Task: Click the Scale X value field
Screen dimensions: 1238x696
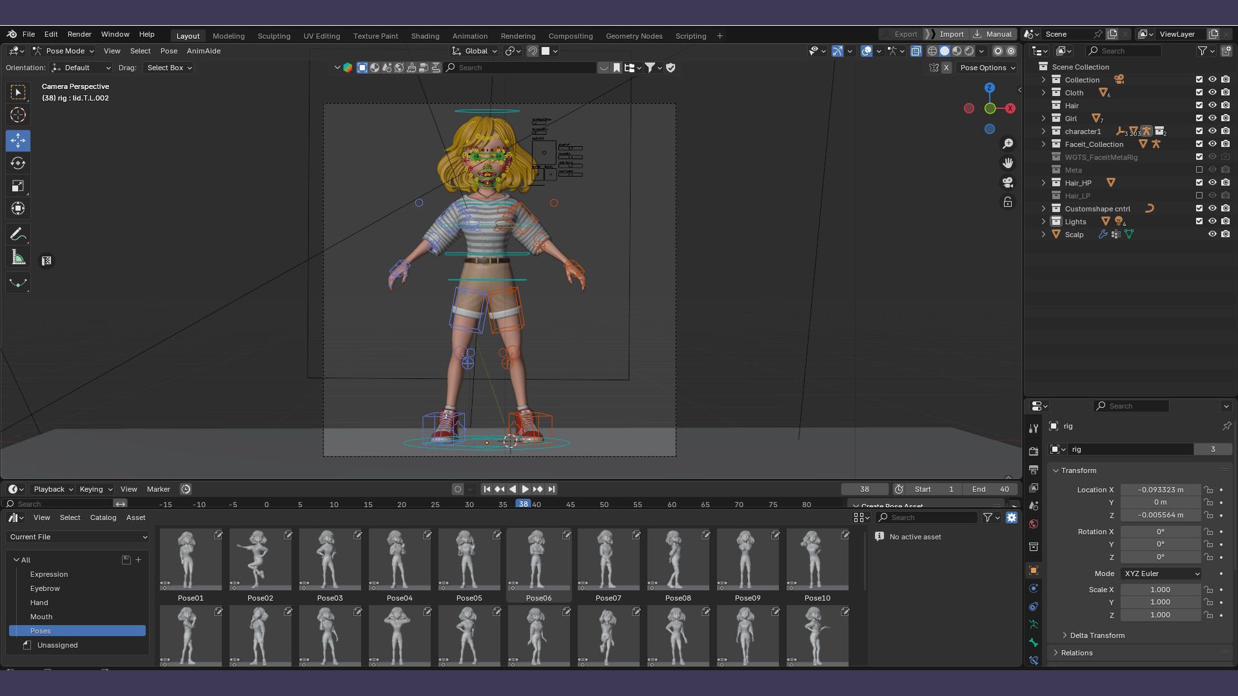Action: coord(1160,590)
